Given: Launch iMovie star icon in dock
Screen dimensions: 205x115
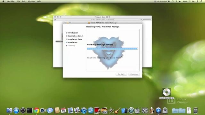Looking at the screenshot, I should point(111,111).
